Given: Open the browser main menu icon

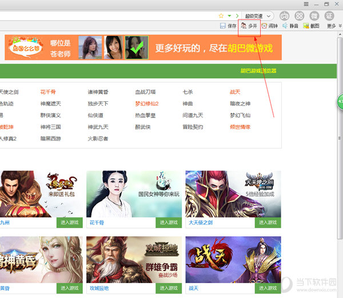Looking at the screenshot, I should pyautogui.click(x=306, y=4).
